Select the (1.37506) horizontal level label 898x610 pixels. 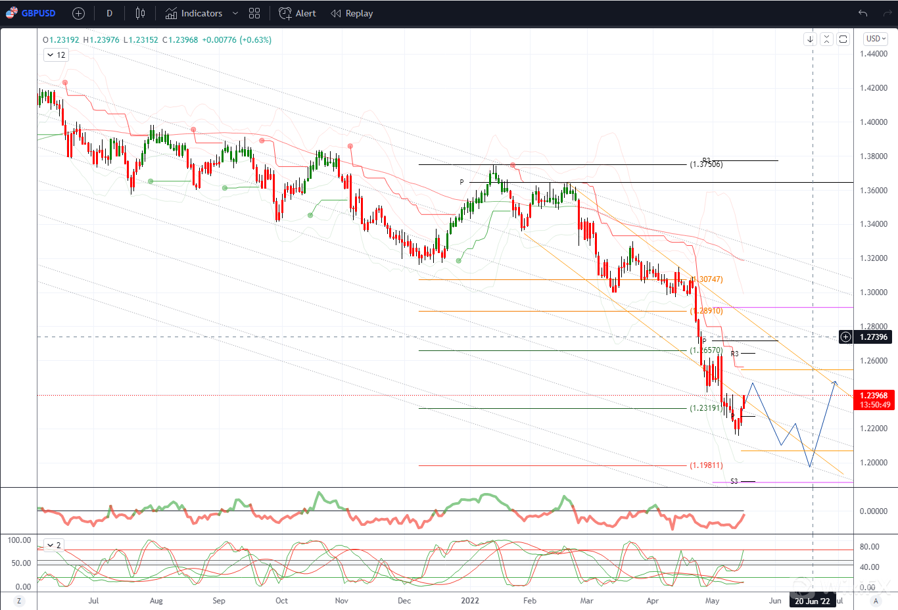tap(706, 164)
